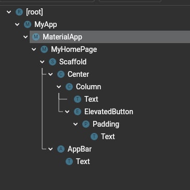Image resolution: width=190 pixels, height=190 pixels.
Task: Select the Text widget under Column
Action: pyautogui.click(x=91, y=99)
